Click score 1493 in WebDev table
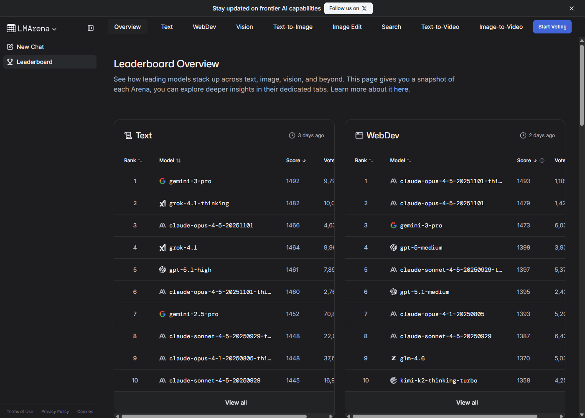The height and width of the screenshot is (418, 585). pyautogui.click(x=524, y=181)
